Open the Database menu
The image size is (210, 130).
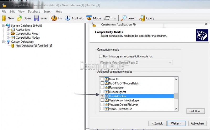pos(34,12)
